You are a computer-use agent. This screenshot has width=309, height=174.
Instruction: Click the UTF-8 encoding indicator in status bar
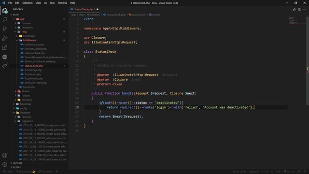pos(265,172)
